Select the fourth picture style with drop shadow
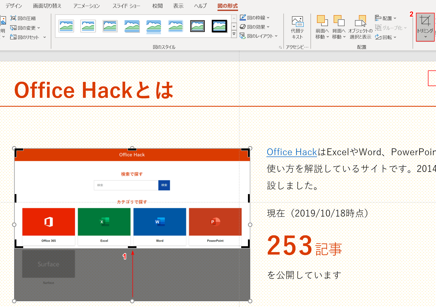Screen dimensions: 436x307 [132, 26]
